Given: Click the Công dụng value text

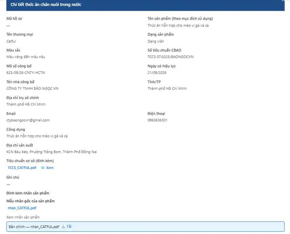Looking at the screenshot, I should click(37, 136).
